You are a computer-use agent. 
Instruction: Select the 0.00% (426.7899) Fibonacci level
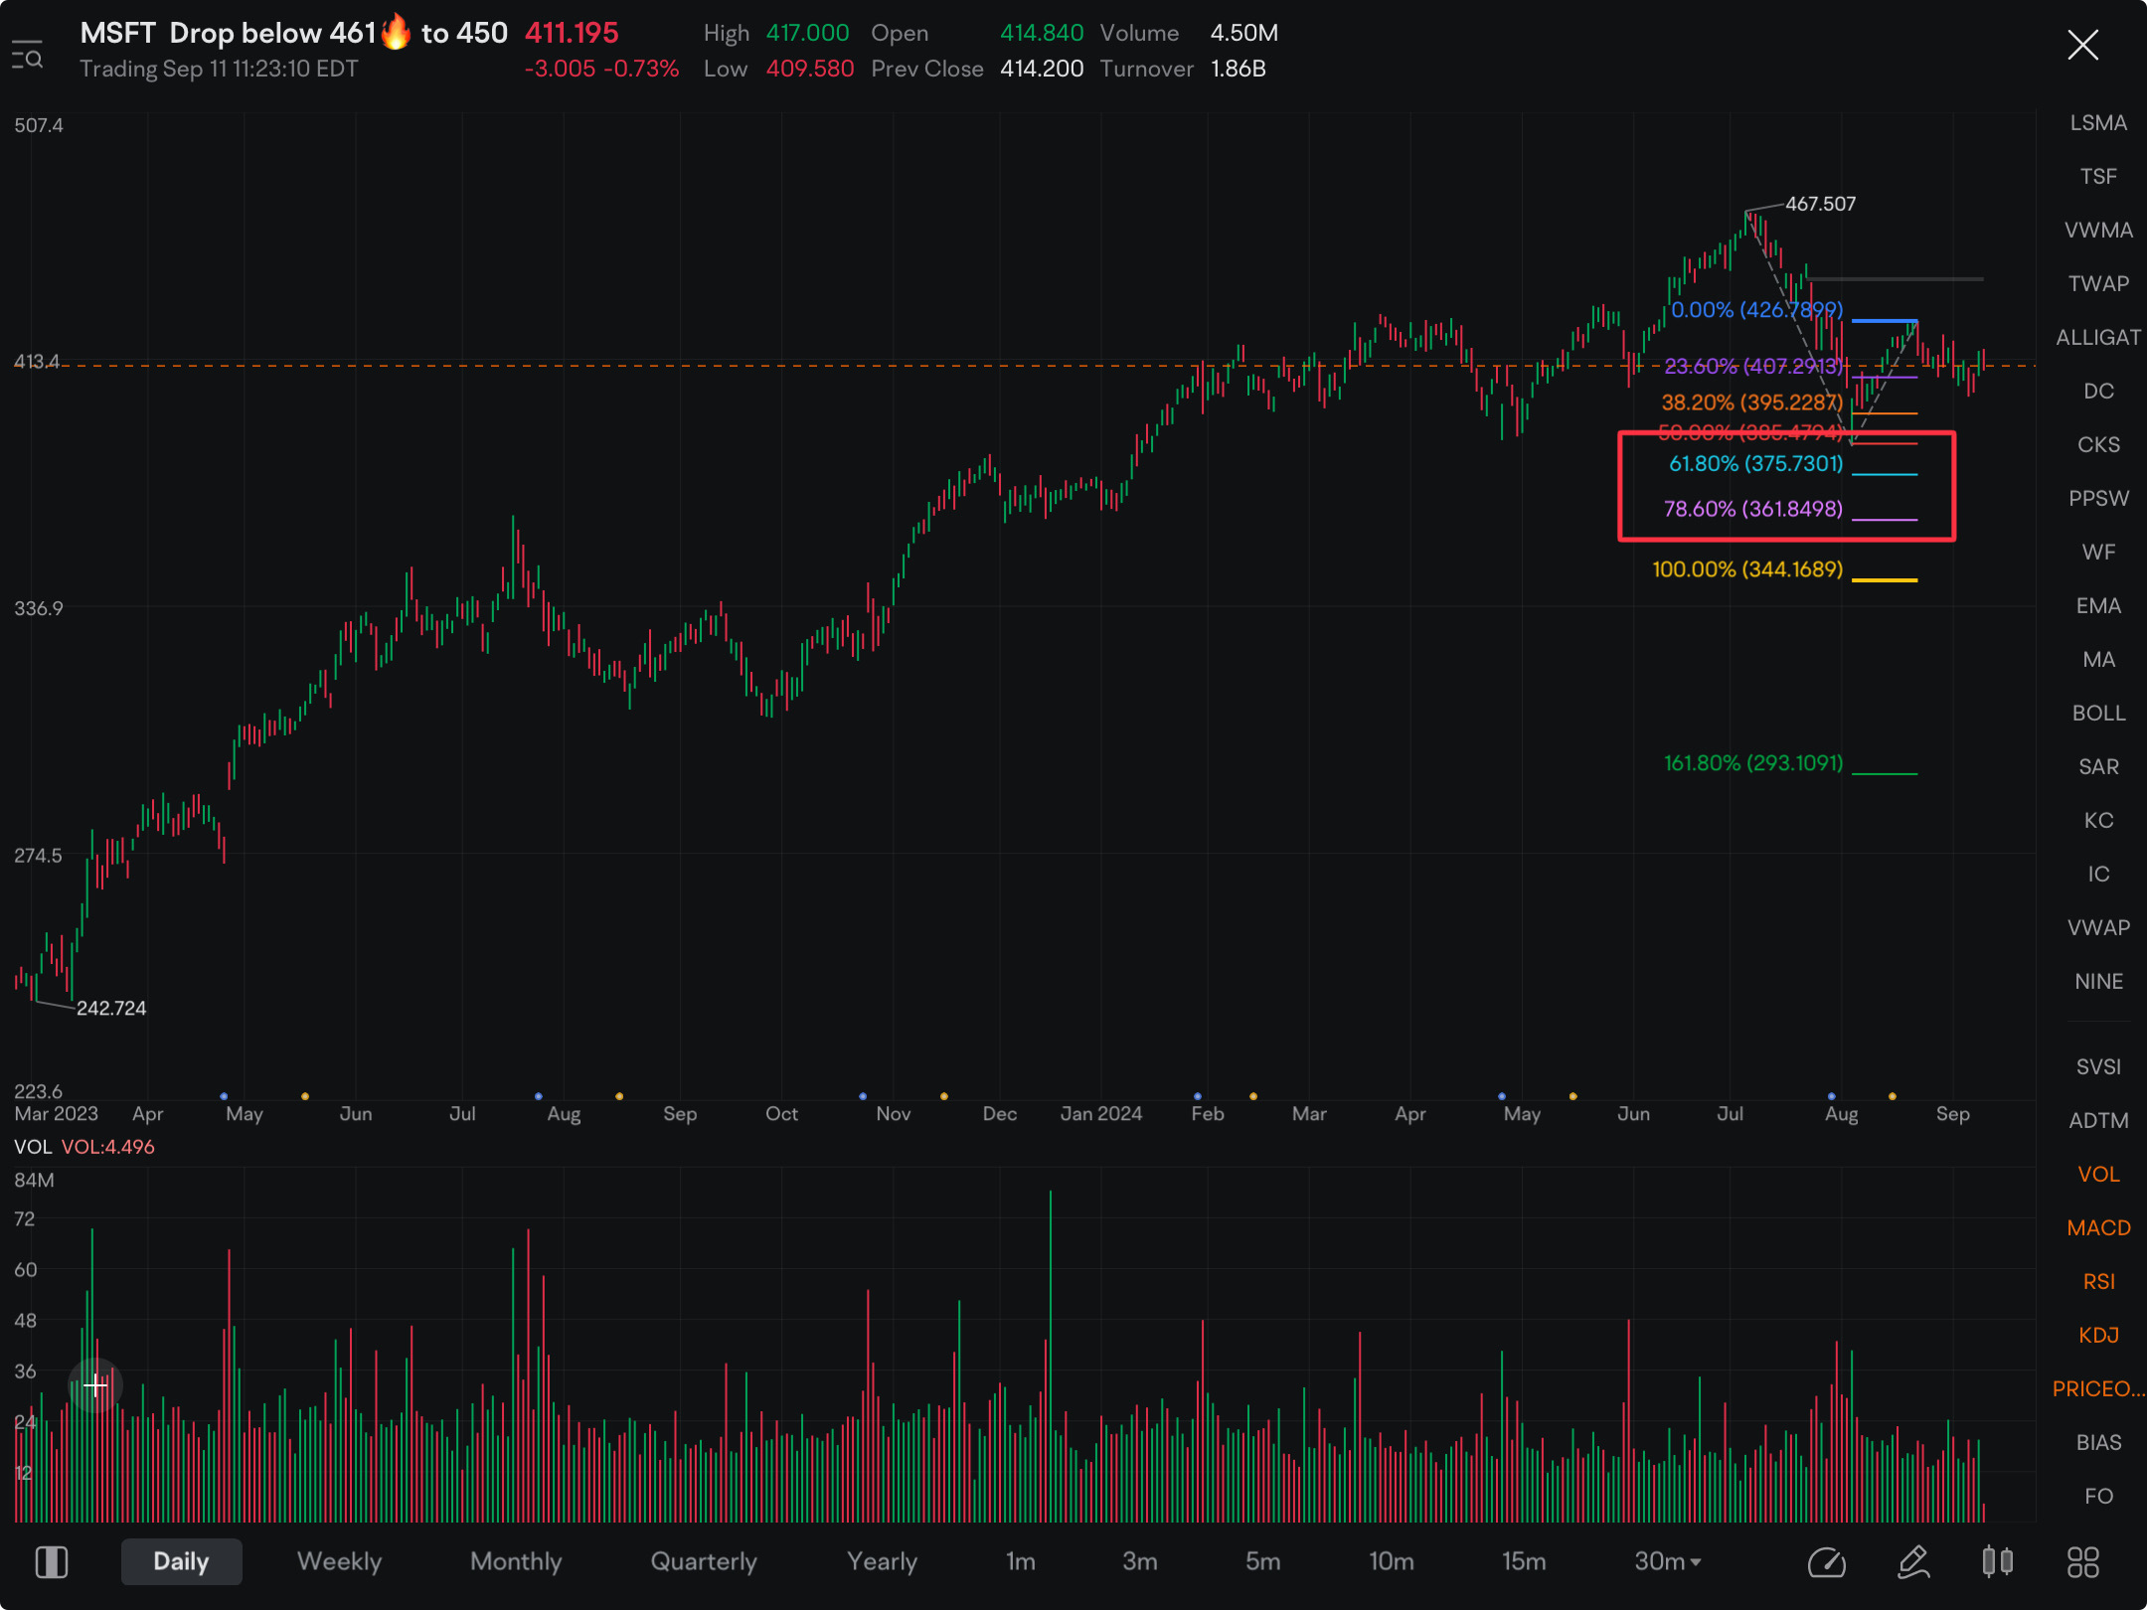[1756, 310]
